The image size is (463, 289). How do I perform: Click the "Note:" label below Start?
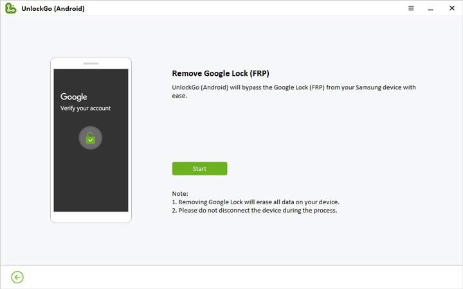click(x=180, y=193)
